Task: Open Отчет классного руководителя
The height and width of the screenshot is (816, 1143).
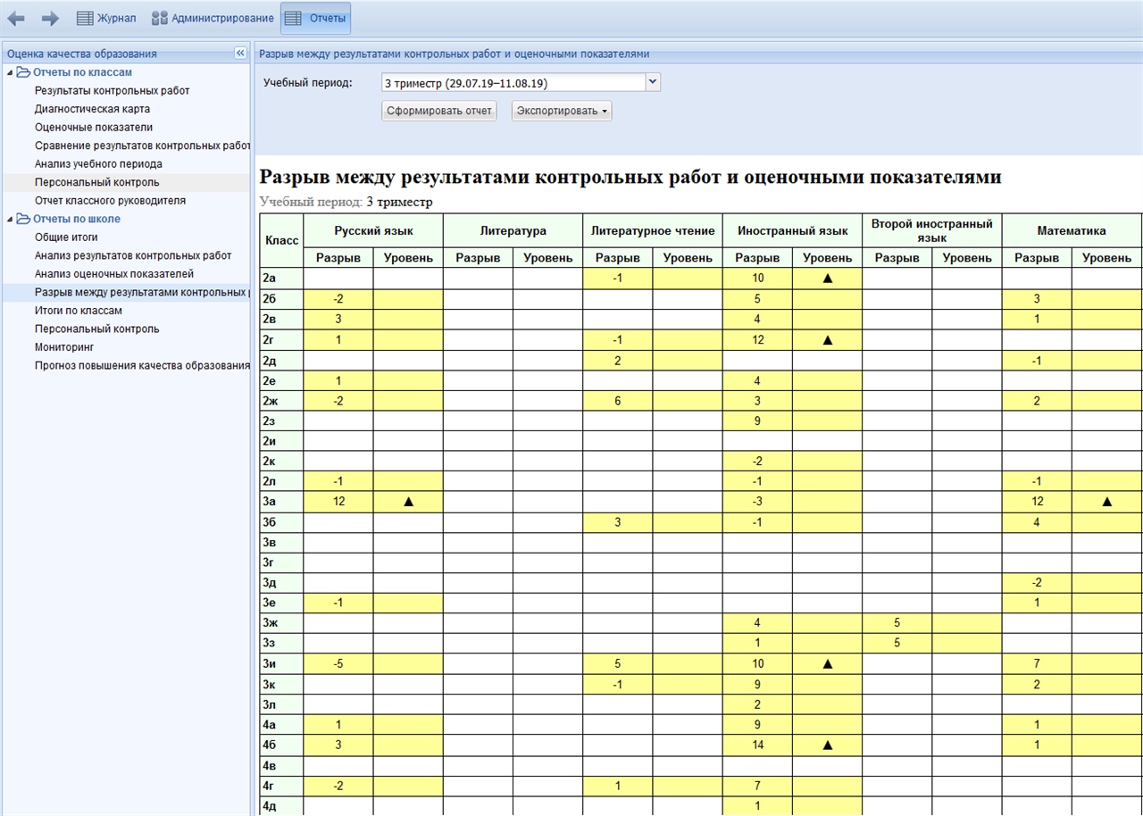Action: pos(110,201)
